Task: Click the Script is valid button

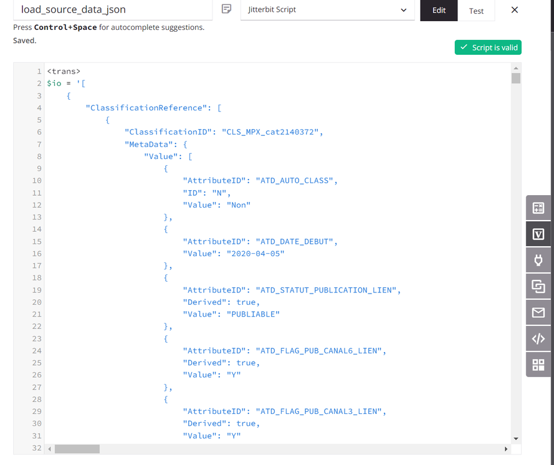Action: (x=488, y=47)
